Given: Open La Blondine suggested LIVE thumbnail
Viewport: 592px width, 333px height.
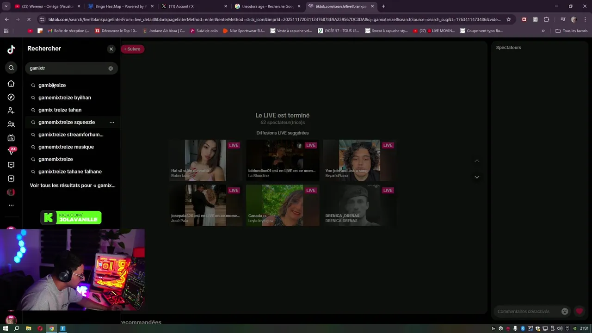Looking at the screenshot, I should click(283, 160).
